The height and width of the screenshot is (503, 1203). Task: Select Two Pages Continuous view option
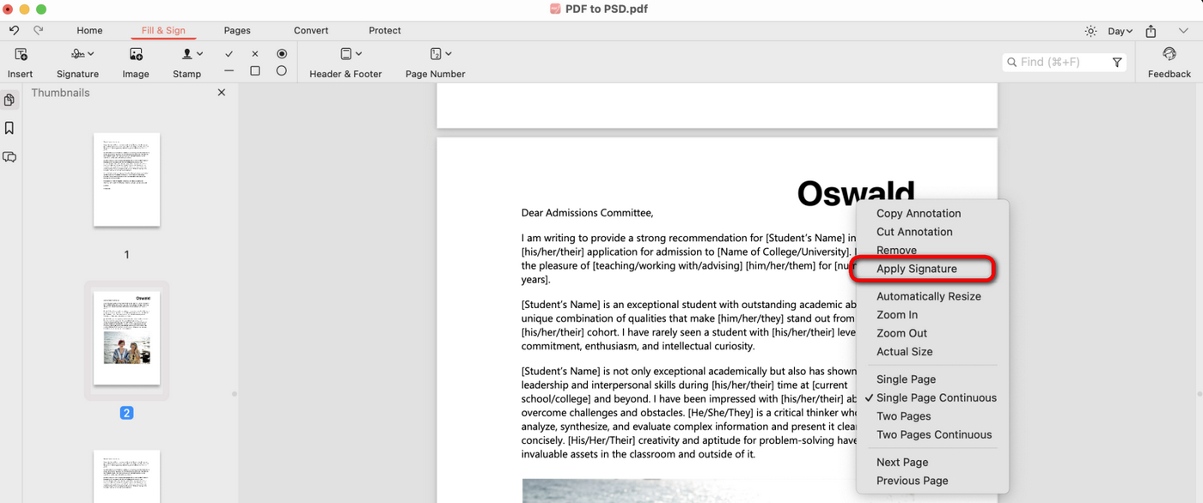click(933, 434)
